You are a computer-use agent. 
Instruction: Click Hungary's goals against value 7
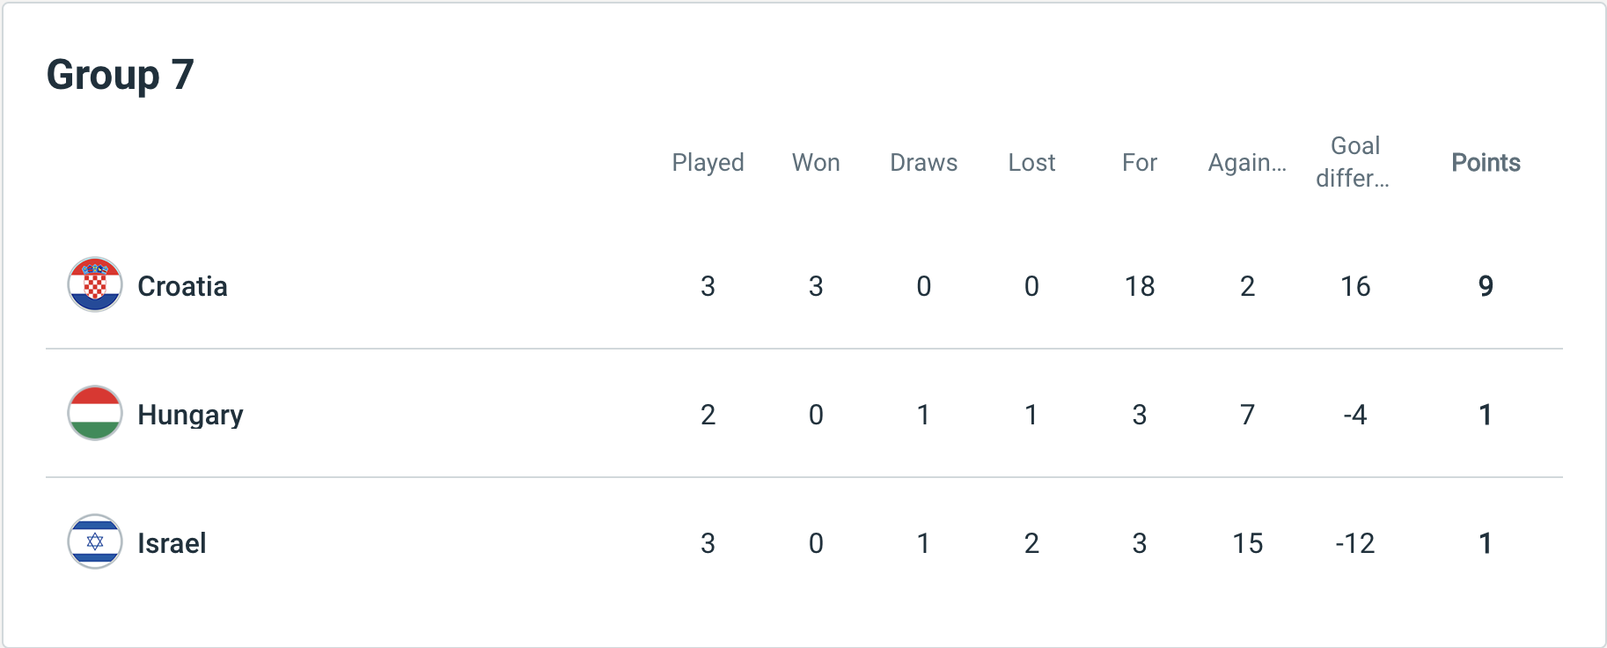1247,415
